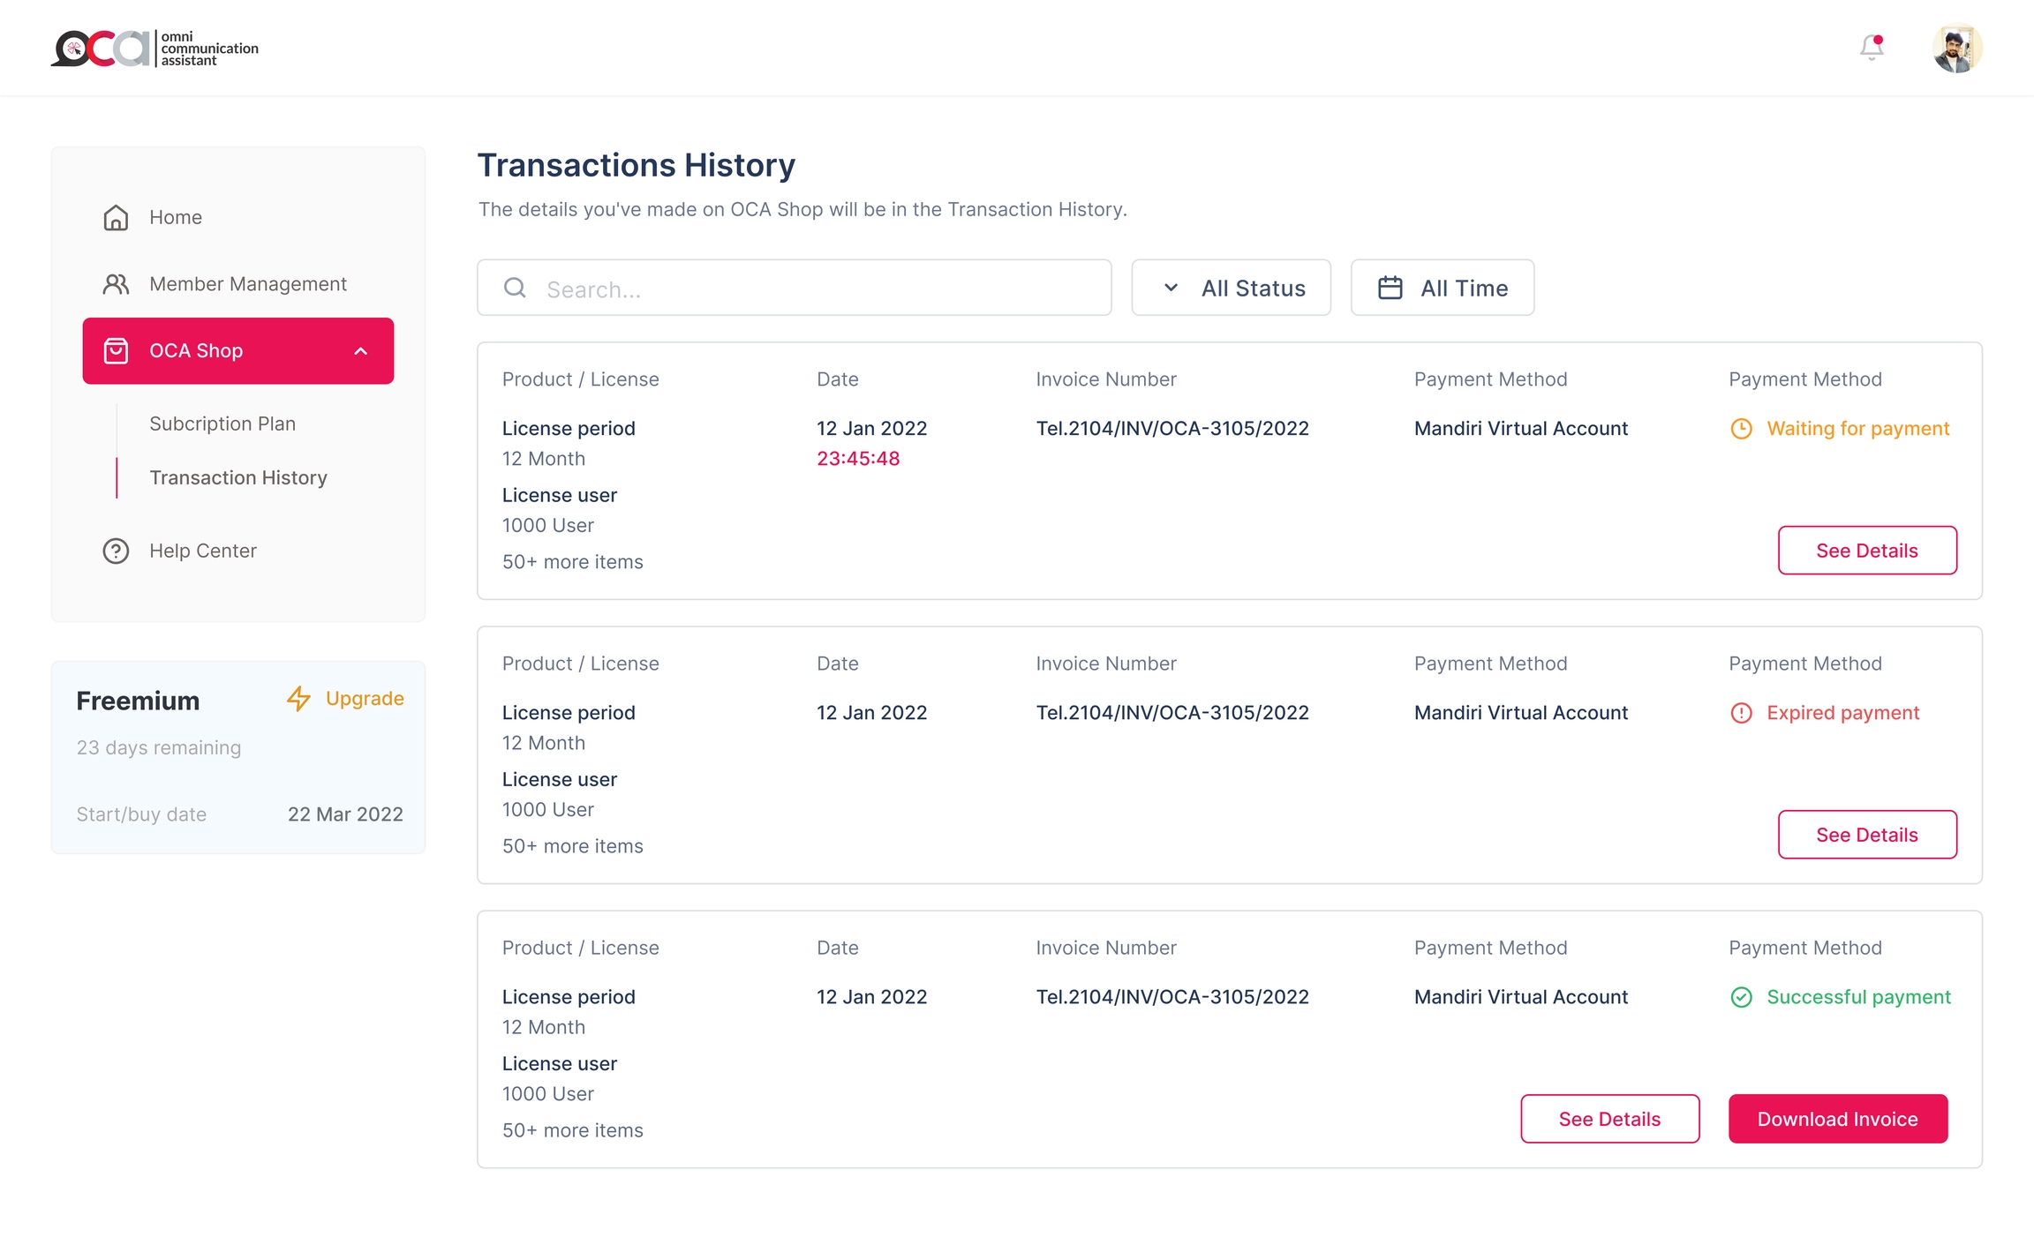The width and height of the screenshot is (2034, 1245).
Task: Click the Help Center question icon
Action: click(116, 551)
